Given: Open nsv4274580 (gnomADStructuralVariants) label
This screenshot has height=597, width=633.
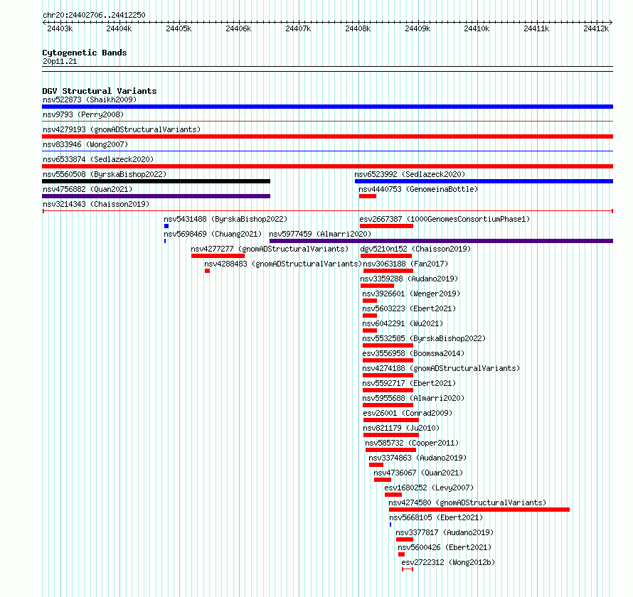Looking at the screenshot, I should click(467, 502).
